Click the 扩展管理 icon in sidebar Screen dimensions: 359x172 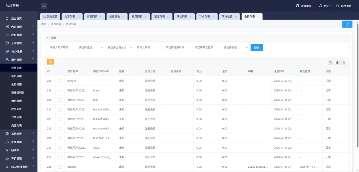[x=7, y=142]
